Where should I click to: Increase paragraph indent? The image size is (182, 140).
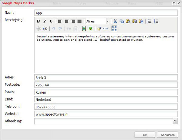click(x=45, y=29)
